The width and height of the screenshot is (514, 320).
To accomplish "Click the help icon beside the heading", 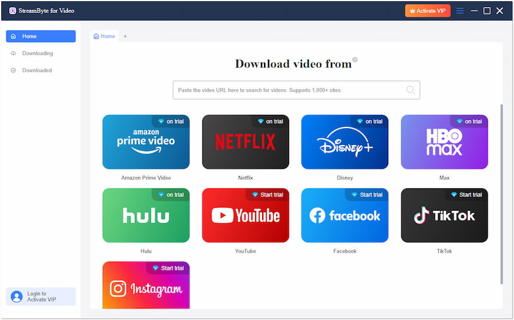I will click(x=355, y=60).
